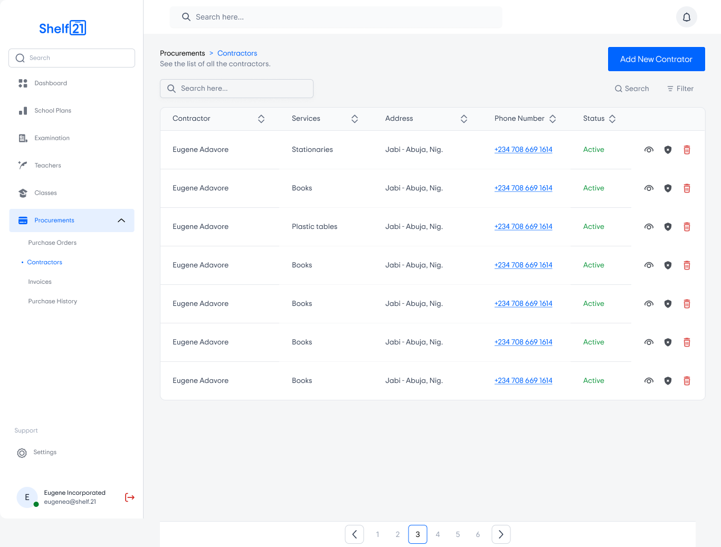The image size is (721, 547).
Task: Open Contractors submenu item
Action: click(45, 262)
